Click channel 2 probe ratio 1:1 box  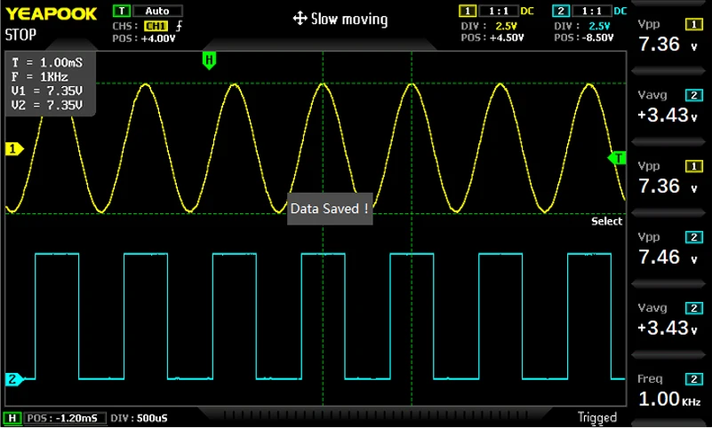pos(592,11)
